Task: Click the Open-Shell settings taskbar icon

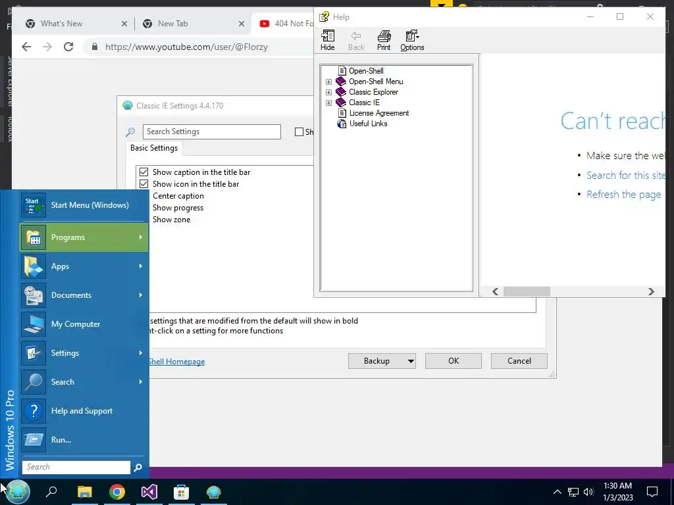Action: coord(214,492)
